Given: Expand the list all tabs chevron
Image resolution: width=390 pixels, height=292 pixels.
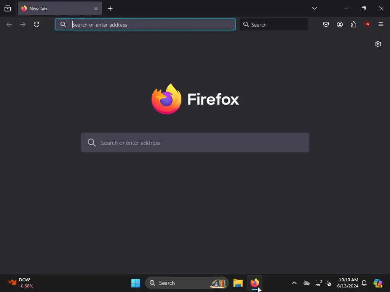Looking at the screenshot, I should coord(314,8).
